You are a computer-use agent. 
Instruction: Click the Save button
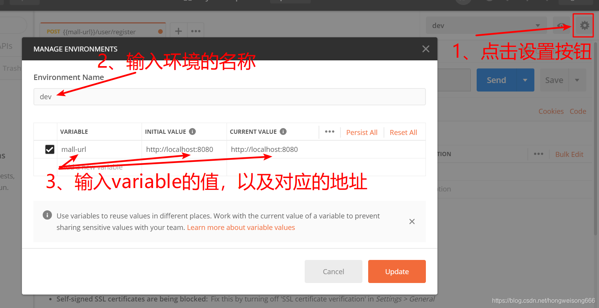(x=554, y=80)
